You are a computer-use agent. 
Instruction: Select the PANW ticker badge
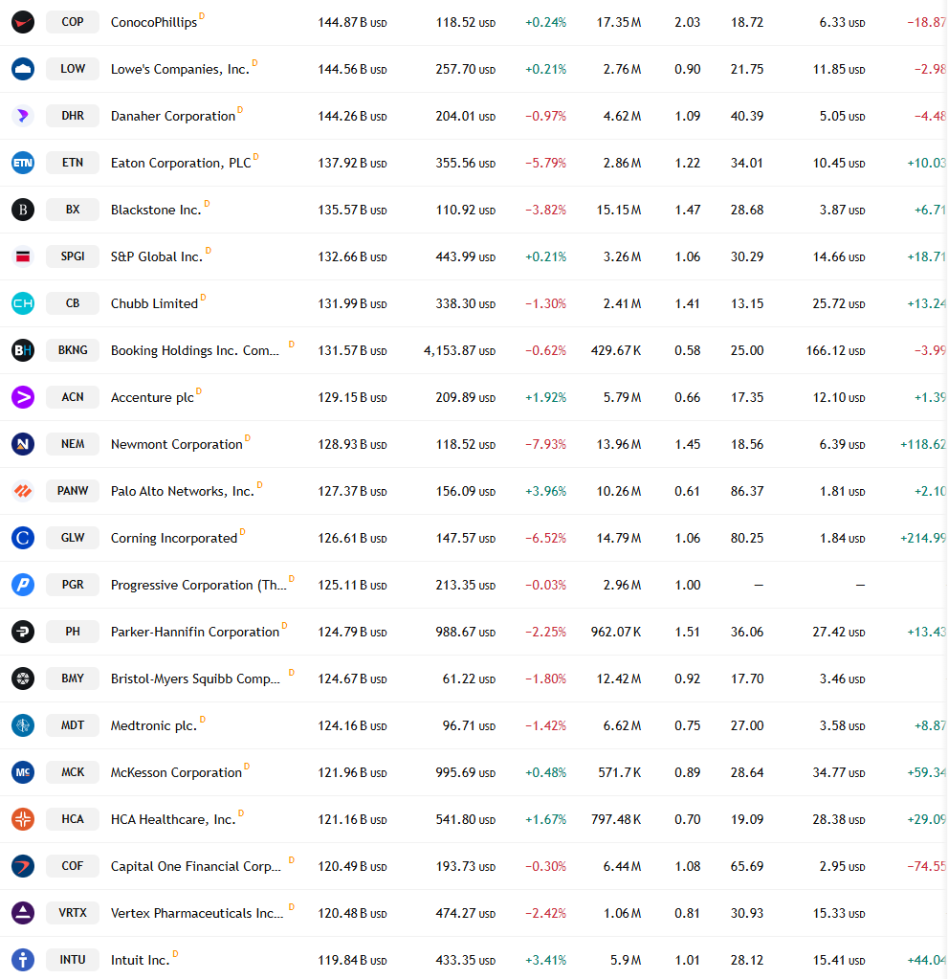click(x=73, y=491)
